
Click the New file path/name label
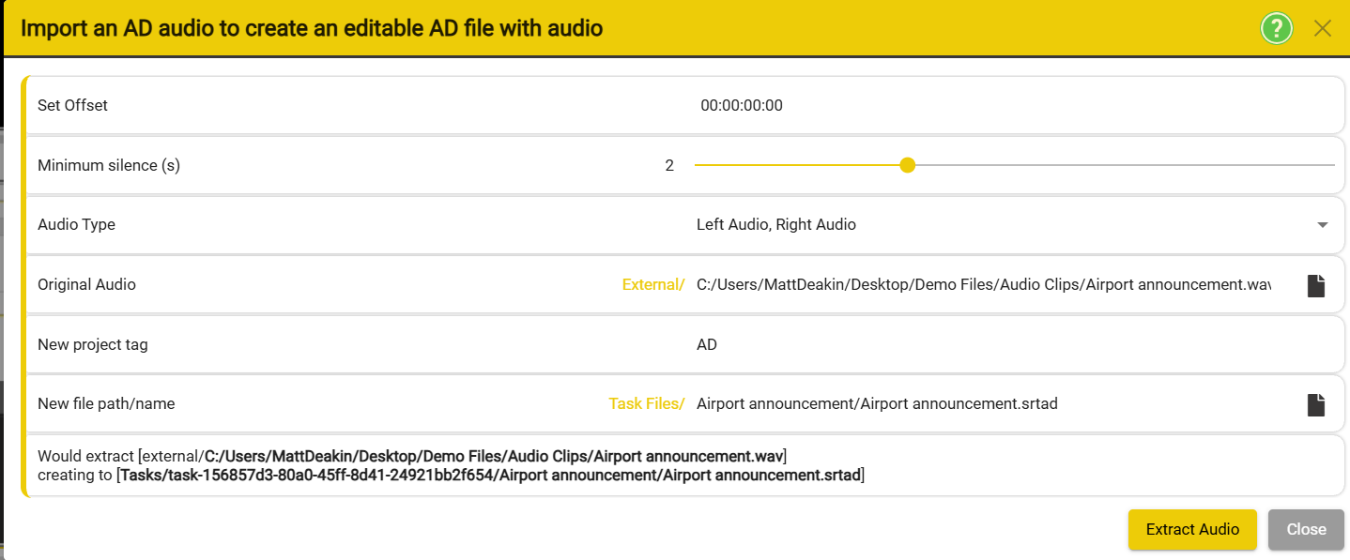tap(106, 403)
